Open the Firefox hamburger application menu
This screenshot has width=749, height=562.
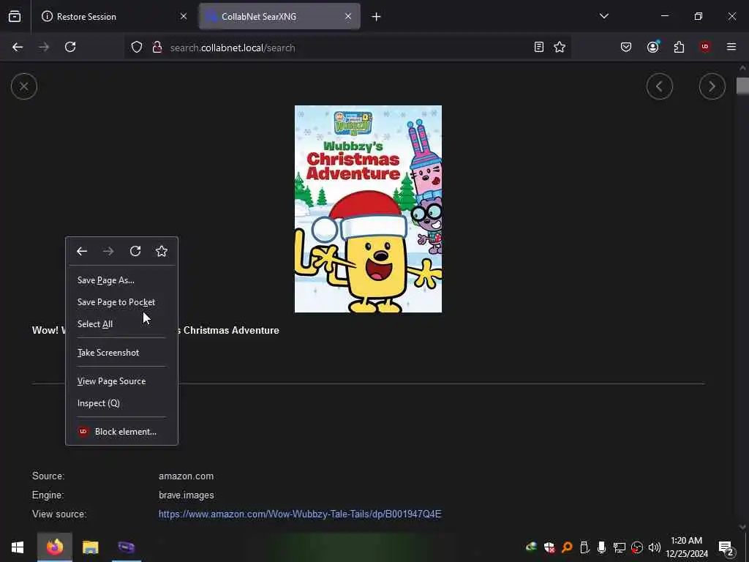(x=731, y=47)
